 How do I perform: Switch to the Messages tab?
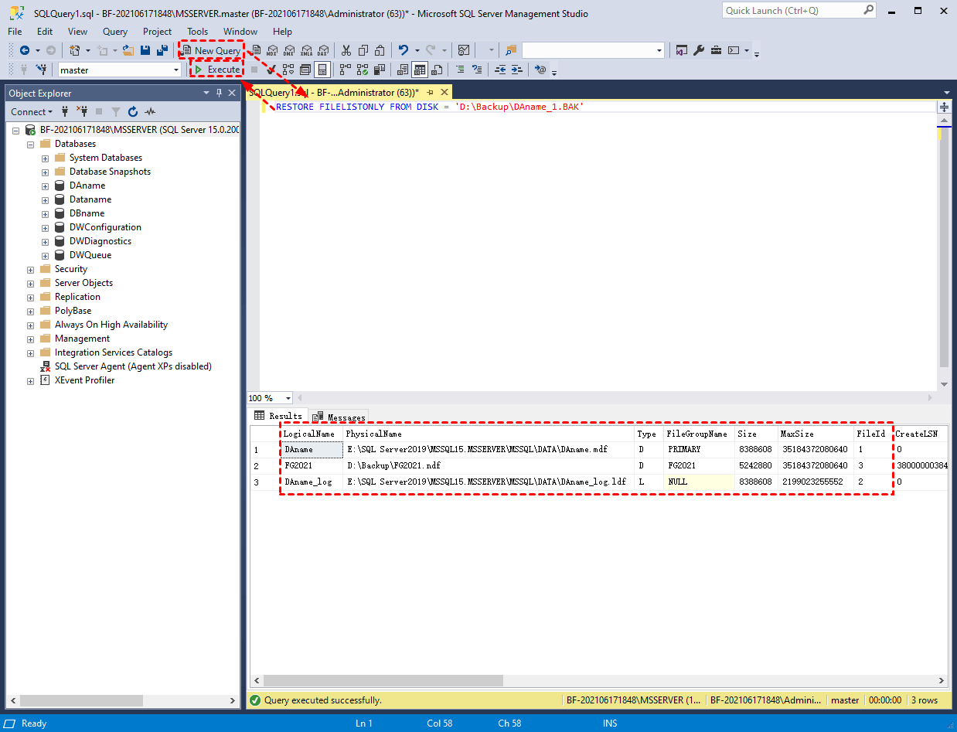pos(339,417)
